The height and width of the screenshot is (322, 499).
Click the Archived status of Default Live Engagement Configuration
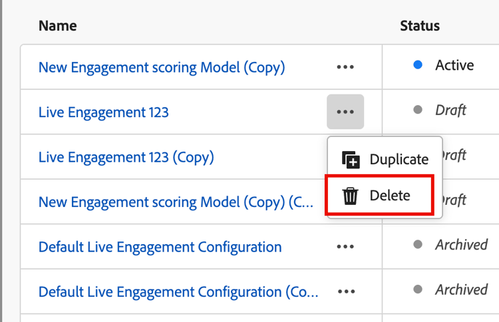click(462, 245)
